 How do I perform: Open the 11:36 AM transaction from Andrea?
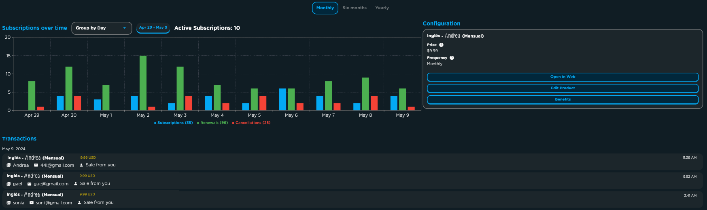pyautogui.click(x=353, y=162)
